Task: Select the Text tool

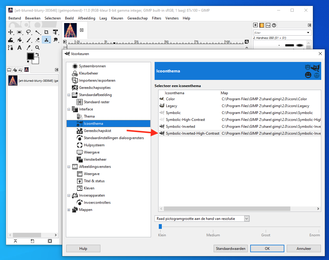Action: pyautogui.click(x=19, y=48)
